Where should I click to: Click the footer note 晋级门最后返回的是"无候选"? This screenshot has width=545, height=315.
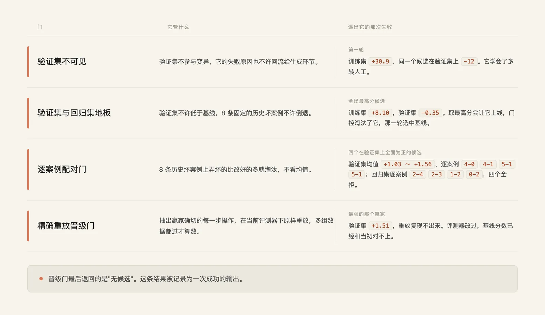[x=146, y=279]
